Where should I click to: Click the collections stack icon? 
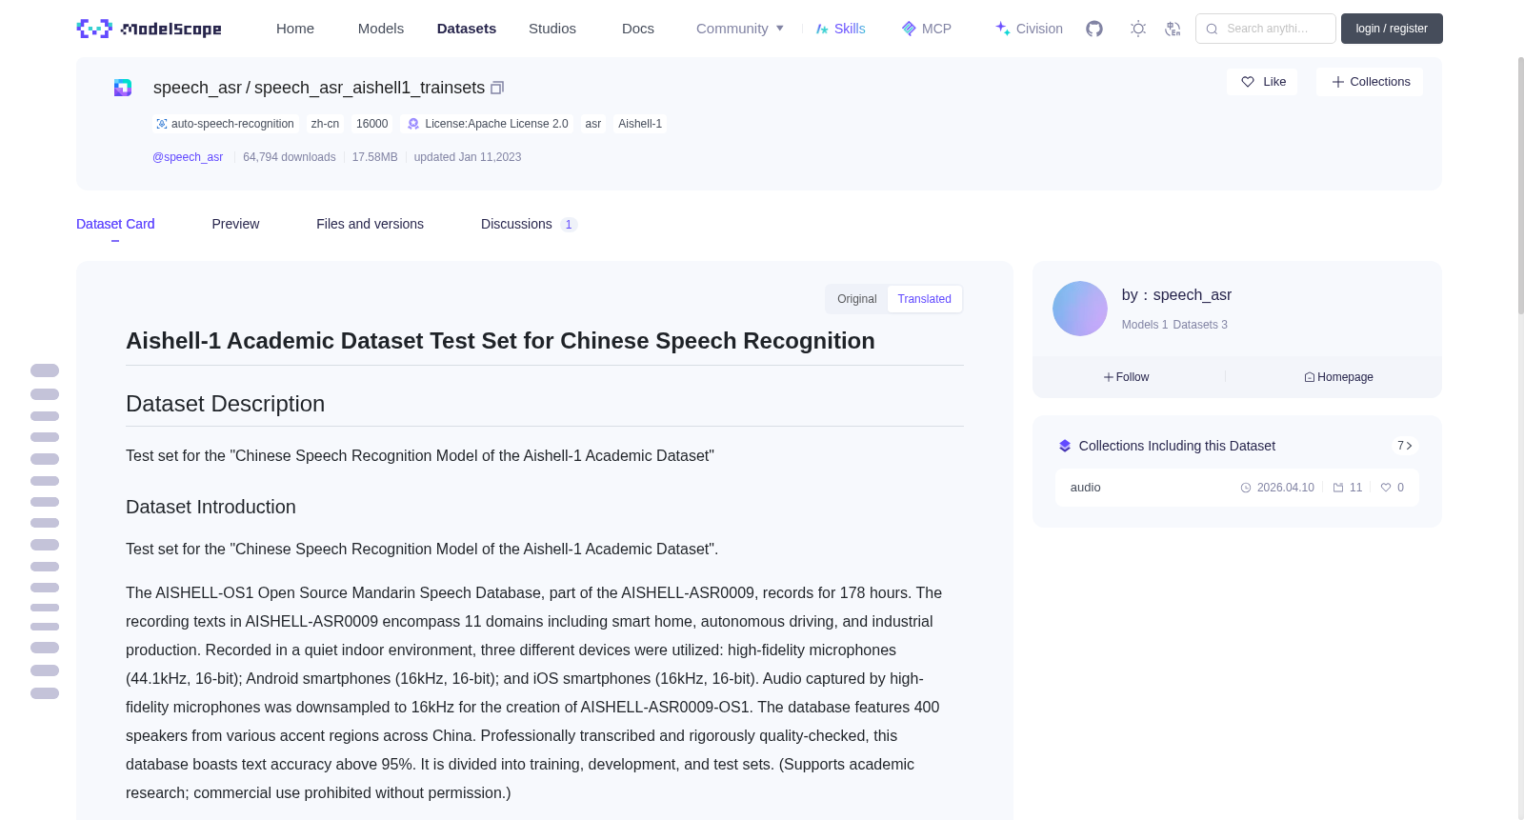click(1065, 446)
